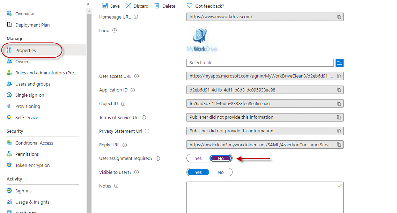Open Users and groups page
The width and height of the screenshot is (397, 213).
pos(33,84)
